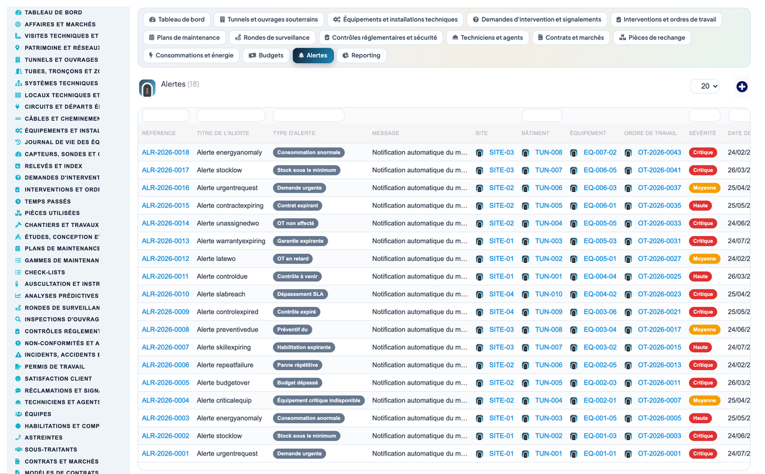Click Critique severity badge for ALR-2026-0018

tap(703, 152)
